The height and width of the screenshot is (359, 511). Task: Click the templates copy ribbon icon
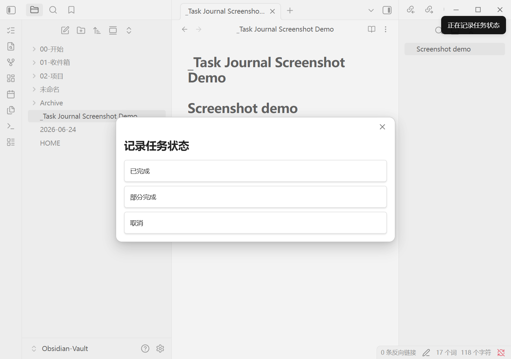click(11, 110)
